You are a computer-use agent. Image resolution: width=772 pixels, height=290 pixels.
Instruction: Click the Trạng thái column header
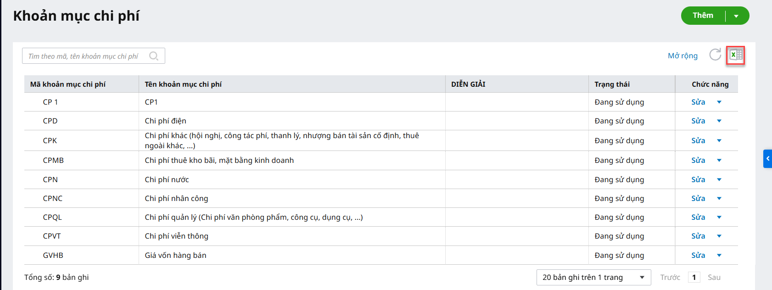tap(612, 84)
